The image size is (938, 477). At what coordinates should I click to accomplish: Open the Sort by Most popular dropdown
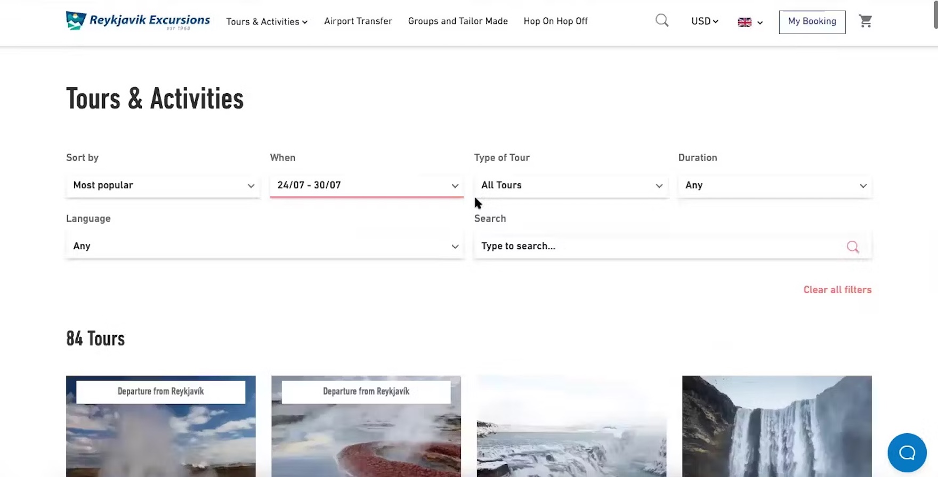coord(163,185)
